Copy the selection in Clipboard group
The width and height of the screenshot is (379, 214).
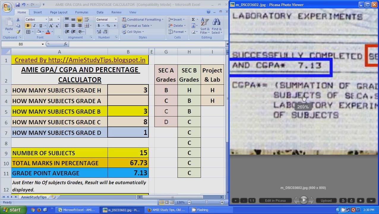pyautogui.click(x=18, y=26)
